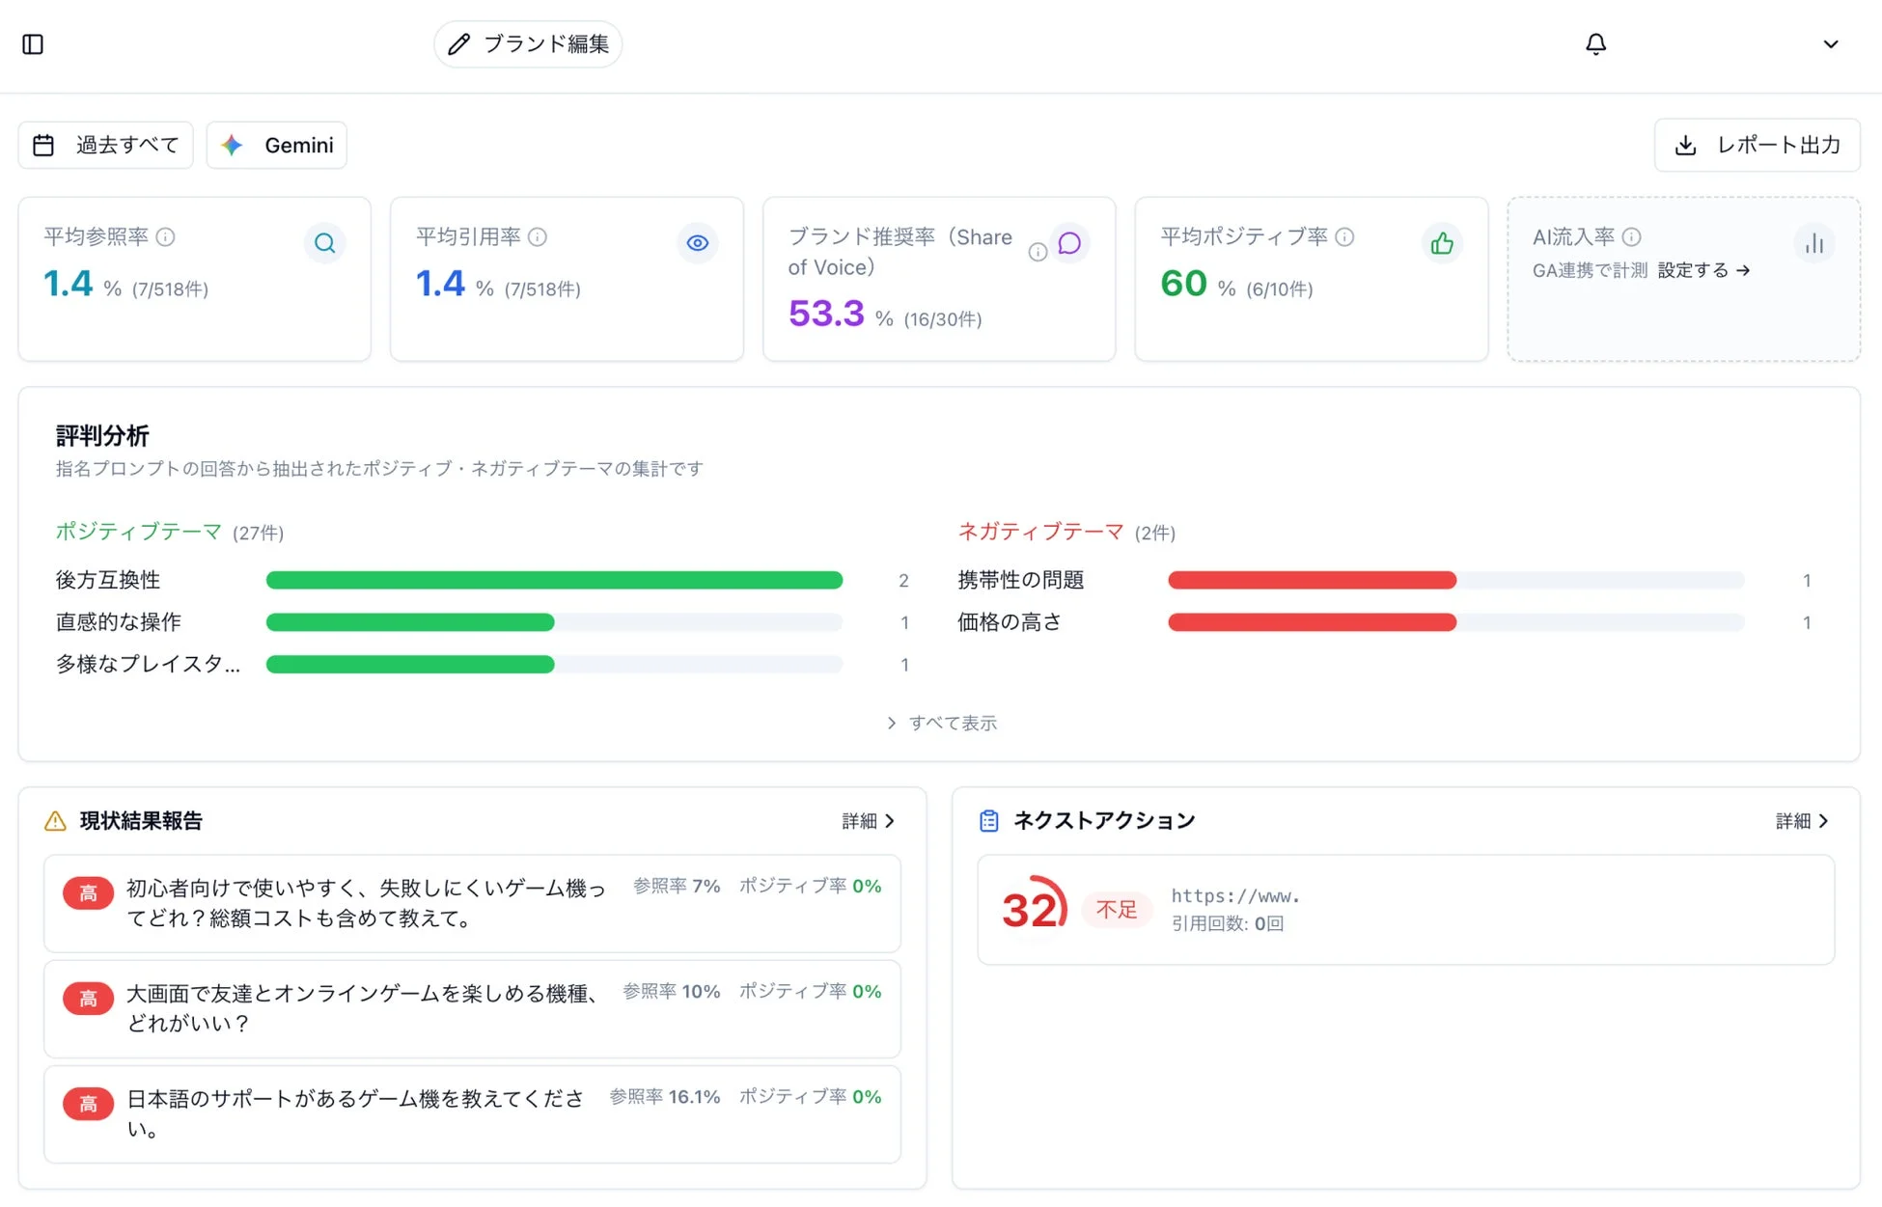
Task: Follow the 設定する link
Action: click(1704, 271)
